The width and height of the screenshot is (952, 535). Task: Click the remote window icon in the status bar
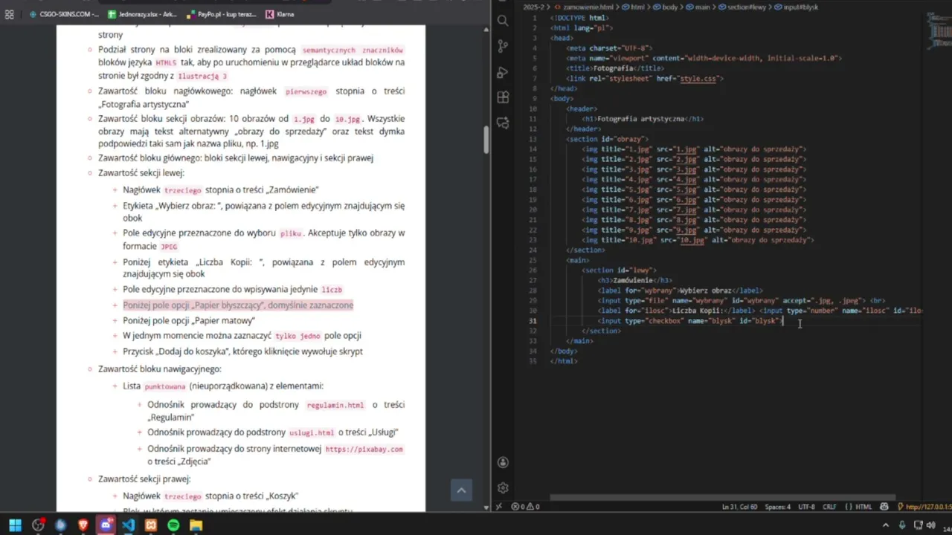tap(498, 507)
